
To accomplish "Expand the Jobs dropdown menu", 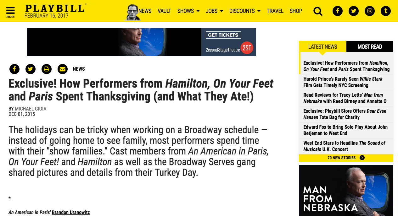I will pyautogui.click(x=214, y=11).
